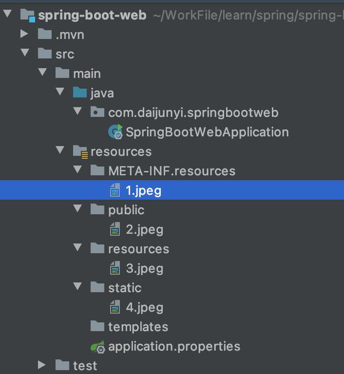The height and width of the screenshot is (374, 344).
Task: Click the 3.jpeg image file icon
Action: tap(115, 268)
